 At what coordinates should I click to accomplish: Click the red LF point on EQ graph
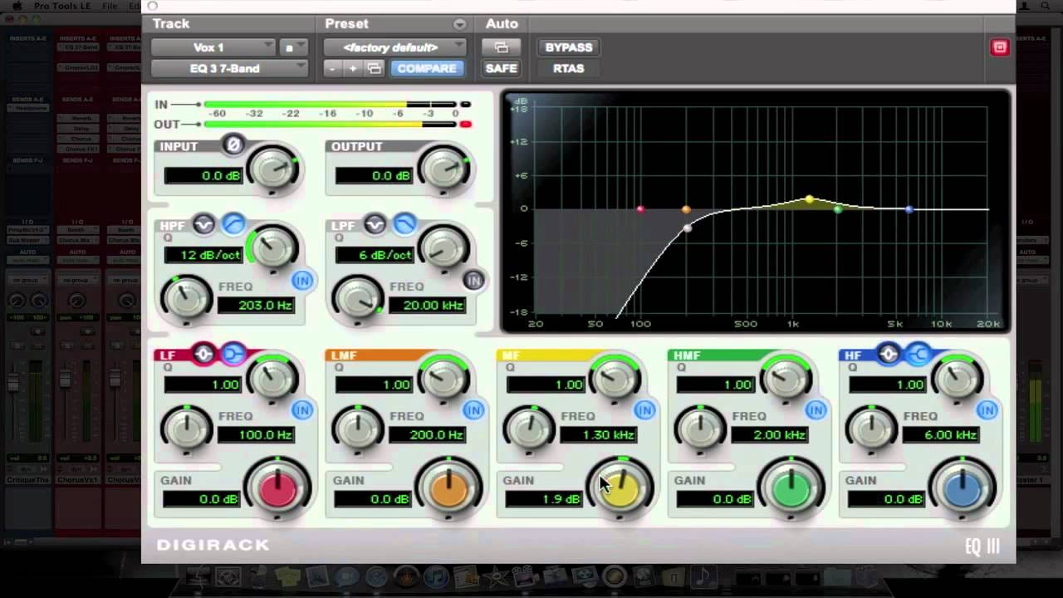[x=640, y=209]
